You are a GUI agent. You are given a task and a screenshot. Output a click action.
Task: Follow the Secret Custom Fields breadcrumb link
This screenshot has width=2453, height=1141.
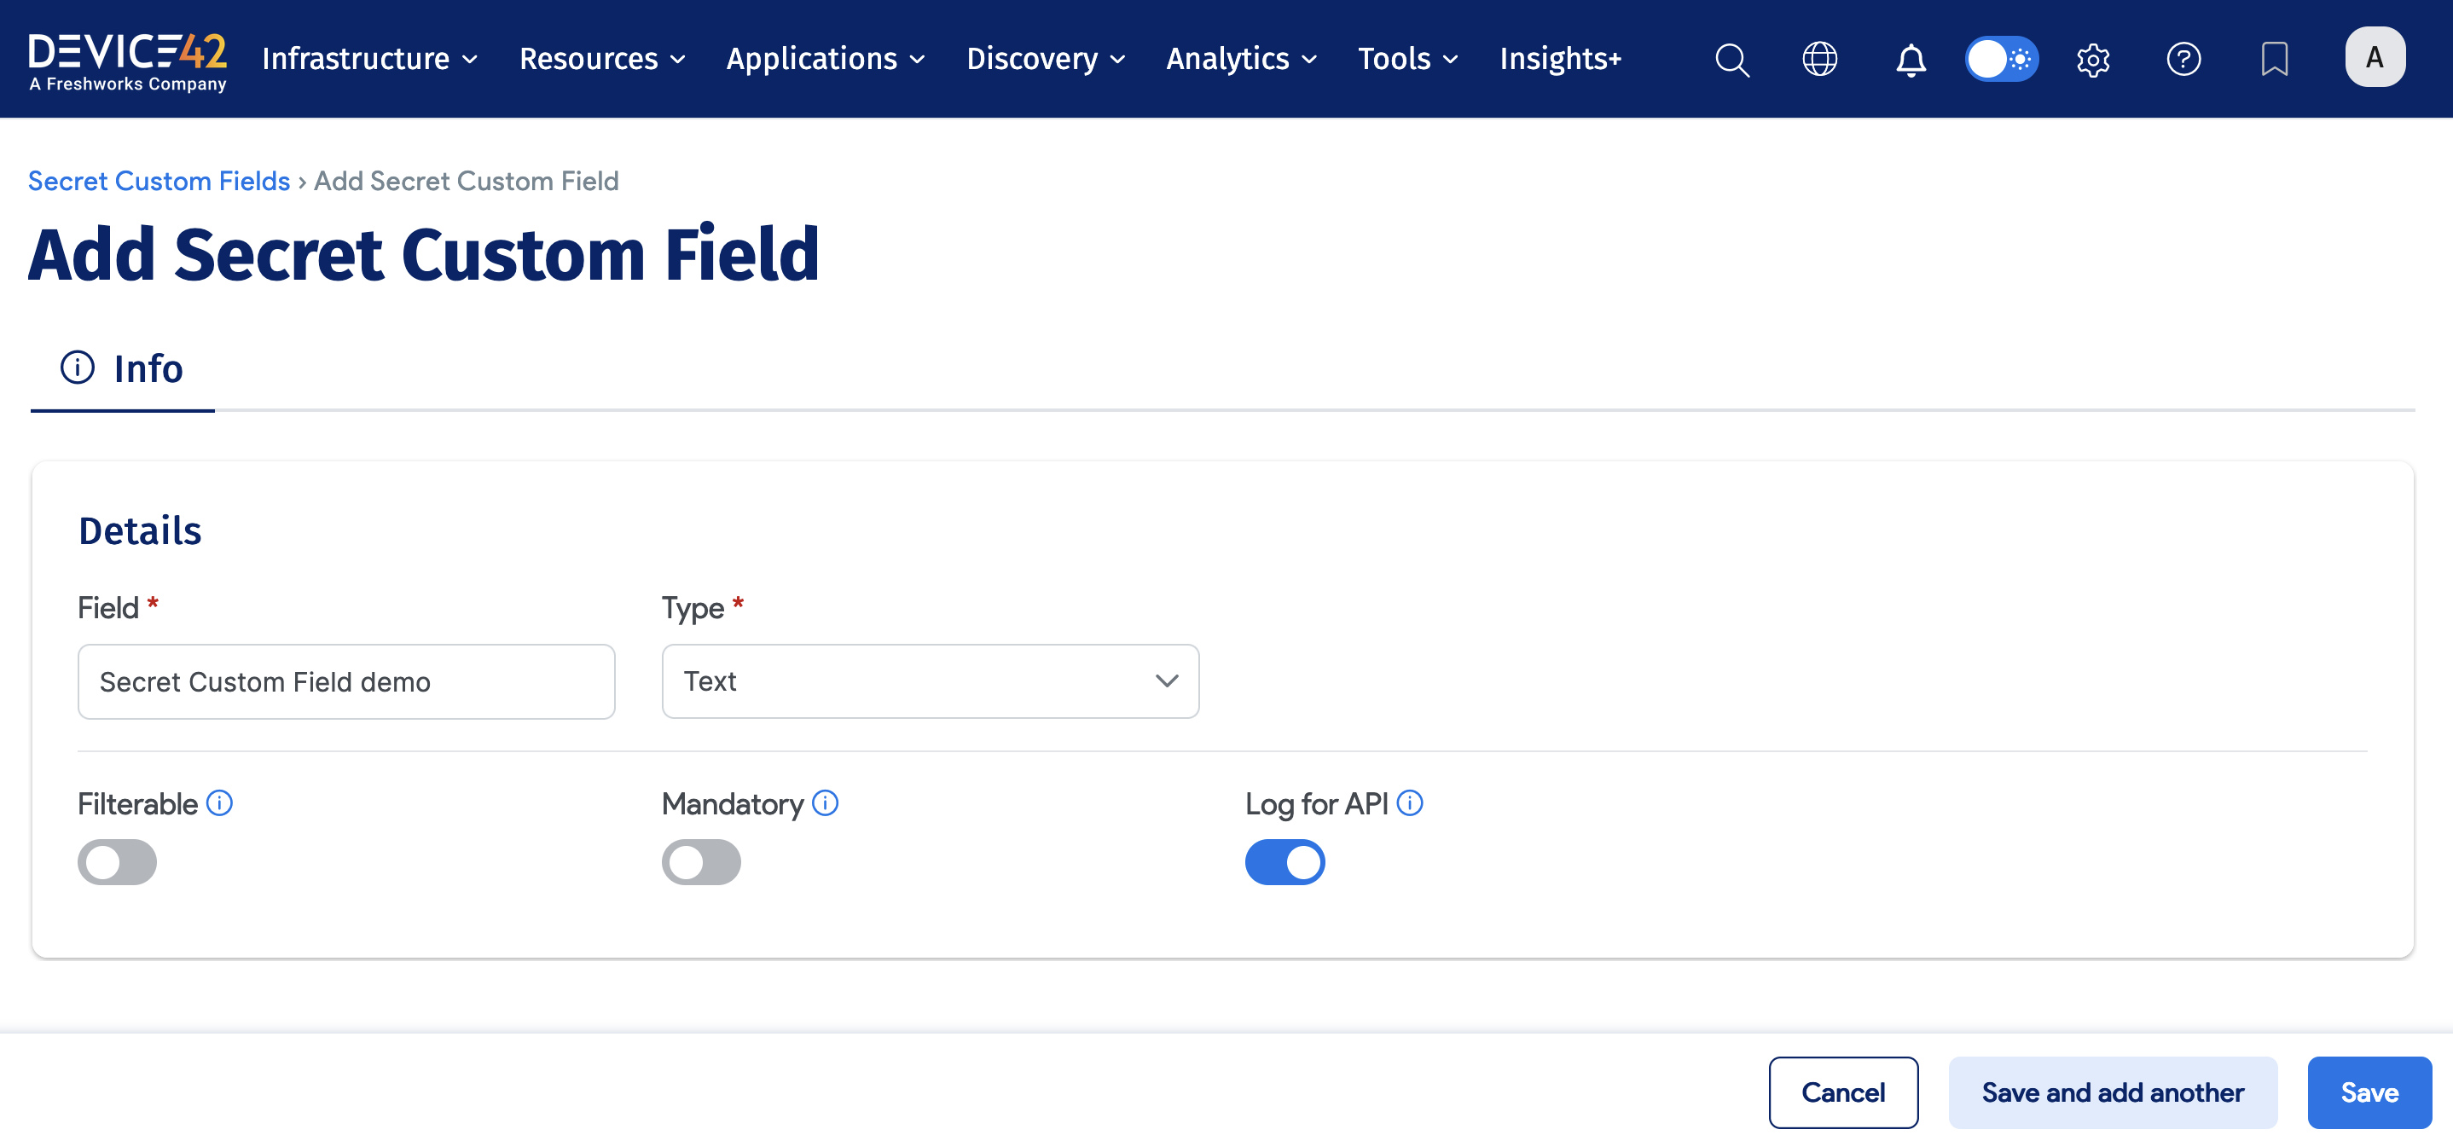point(158,180)
